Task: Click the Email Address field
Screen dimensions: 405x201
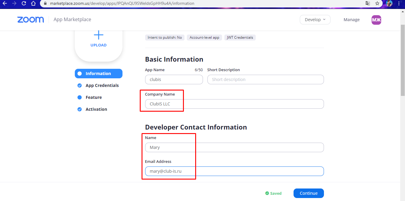Action: (x=235, y=171)
